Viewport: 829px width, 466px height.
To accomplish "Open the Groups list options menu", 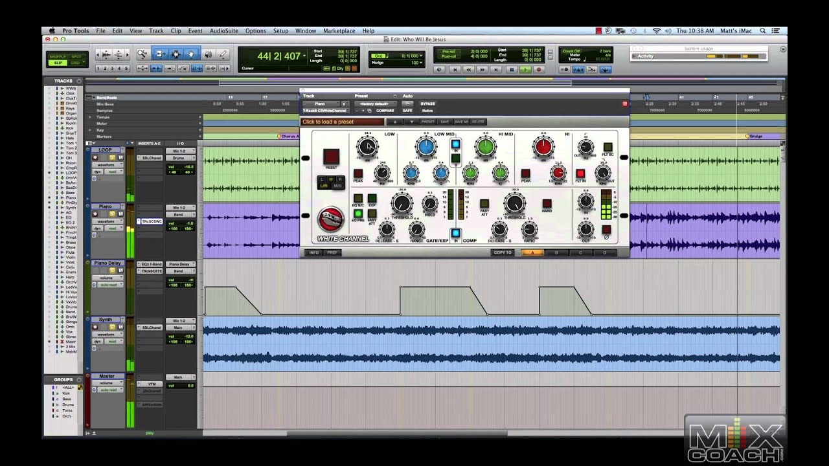I will click(x=78, y=379).
